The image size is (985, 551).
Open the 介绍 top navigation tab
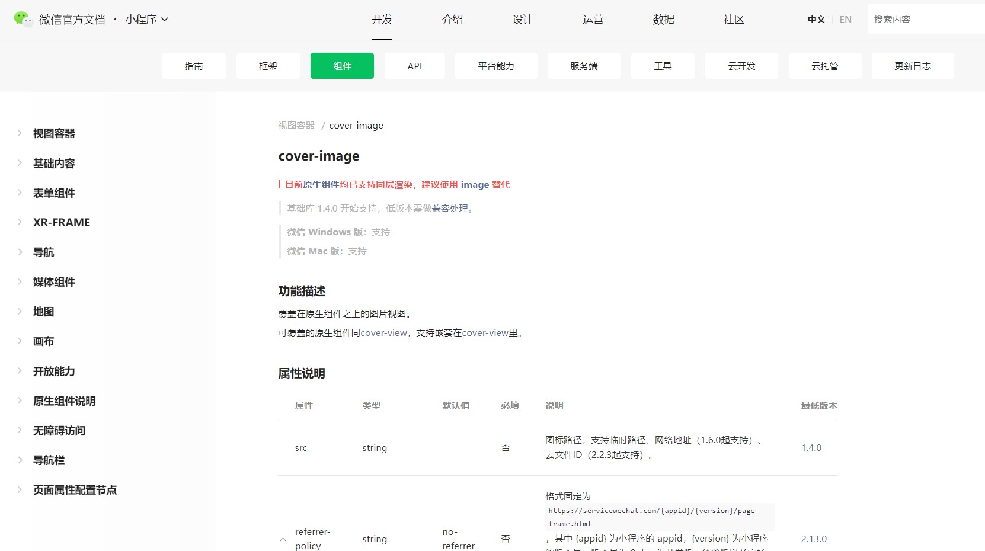452,20
